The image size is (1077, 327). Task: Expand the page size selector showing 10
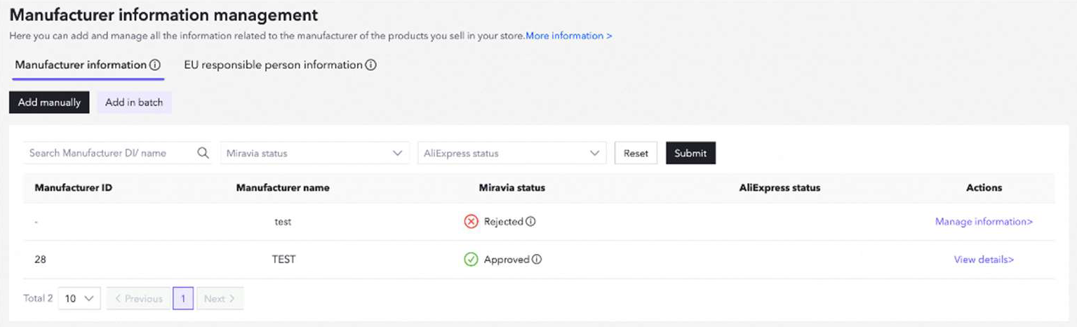tap(79, 298)
